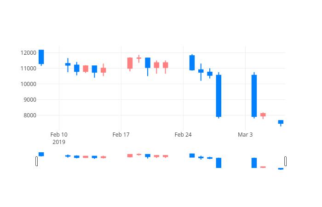Click the tall blue candlestick near Feb 28
The width and height of the screenshot is (322, 207).
point(218,95)
